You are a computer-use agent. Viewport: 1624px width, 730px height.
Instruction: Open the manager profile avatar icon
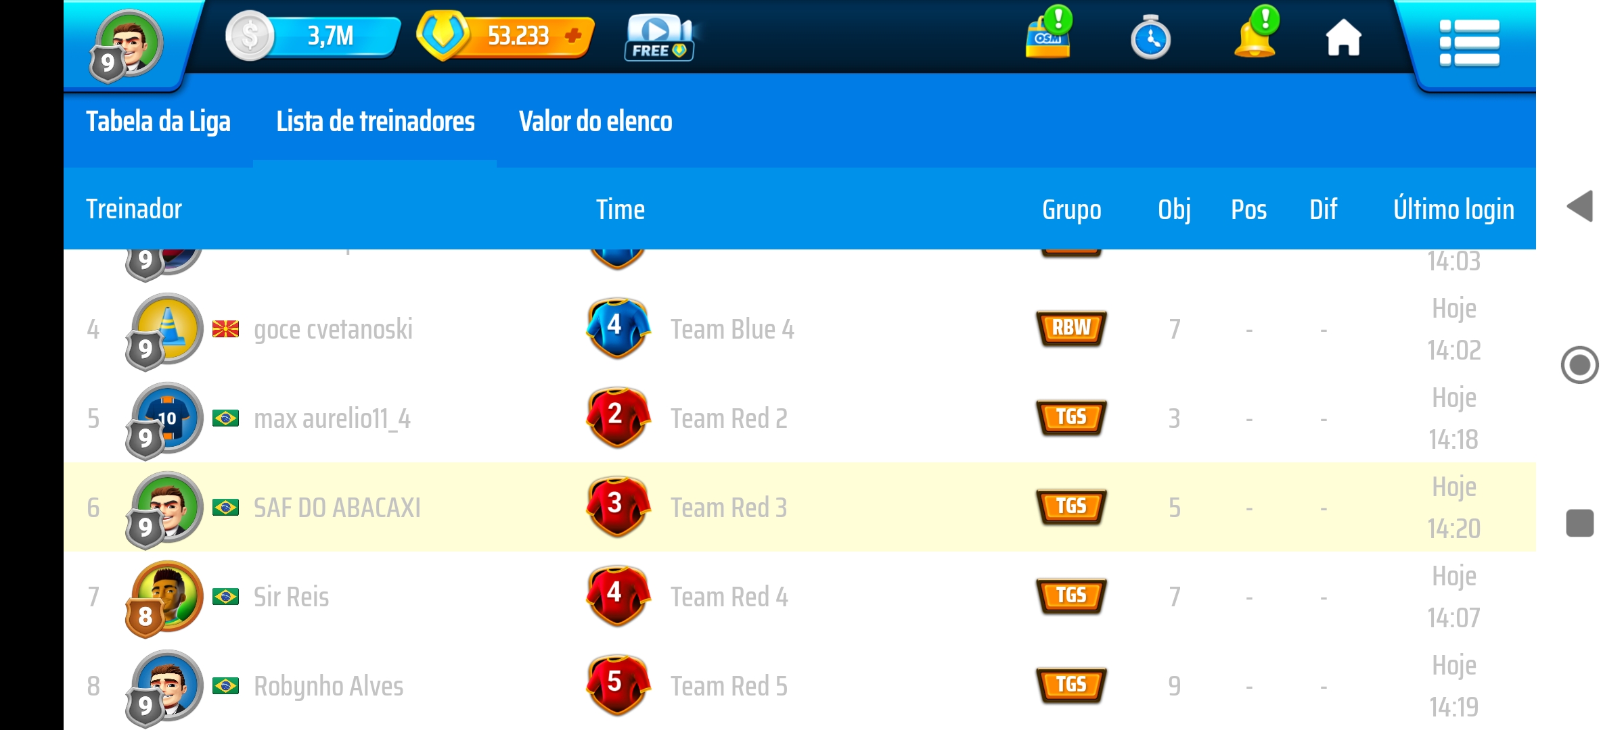click(127, 46)
